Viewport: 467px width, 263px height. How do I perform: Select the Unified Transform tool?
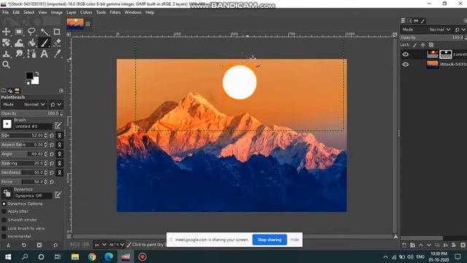click(6, 43)
